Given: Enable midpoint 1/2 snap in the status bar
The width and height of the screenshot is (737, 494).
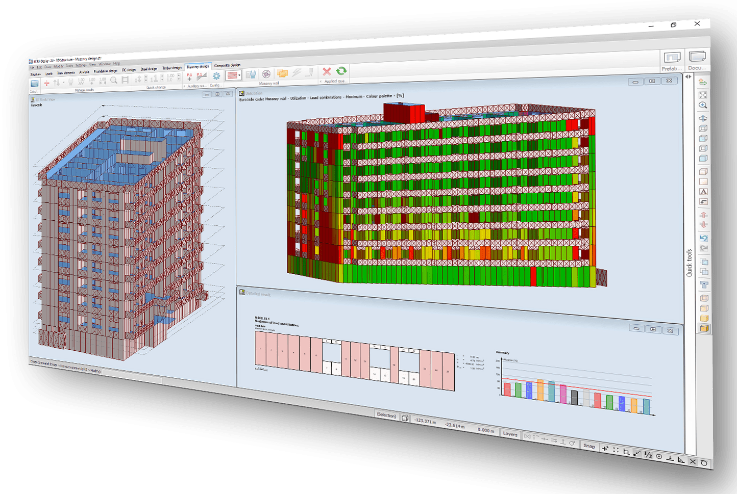Looking at the screenshot, I should (x=648, y=454).
